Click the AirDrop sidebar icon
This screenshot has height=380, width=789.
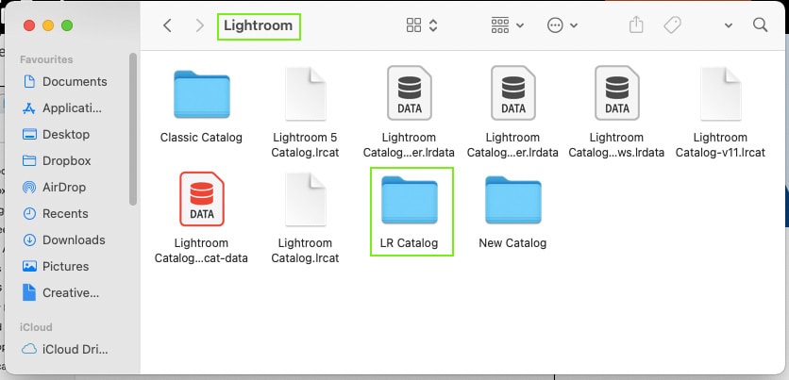(29, 187)
